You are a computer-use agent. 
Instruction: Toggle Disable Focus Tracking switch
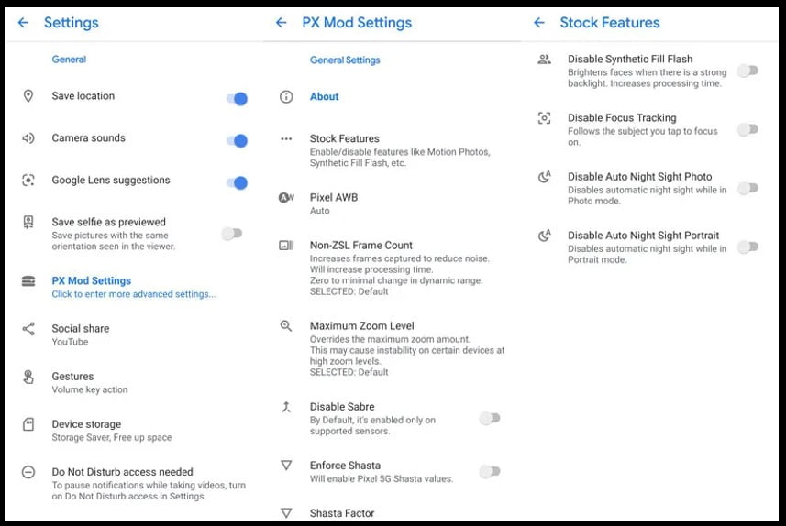(747, 130)
